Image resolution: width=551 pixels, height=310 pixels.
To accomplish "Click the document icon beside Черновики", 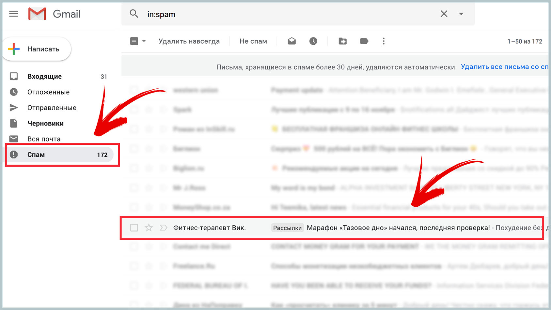I will [14, 123].
